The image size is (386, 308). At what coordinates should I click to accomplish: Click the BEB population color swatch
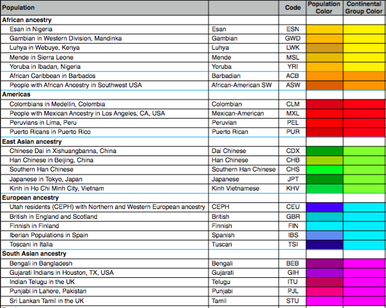pos(324,263)
